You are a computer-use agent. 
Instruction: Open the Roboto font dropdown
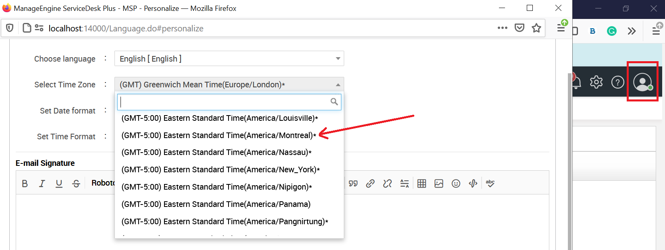103,183
